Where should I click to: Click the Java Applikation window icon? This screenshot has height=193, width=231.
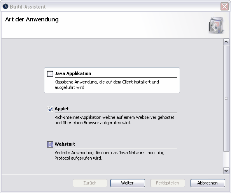(50, 74)
